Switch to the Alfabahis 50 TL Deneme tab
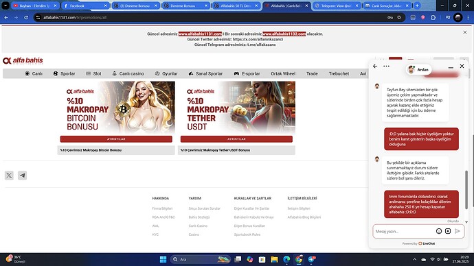Viewport: 474px width, 266px height. 236,5
